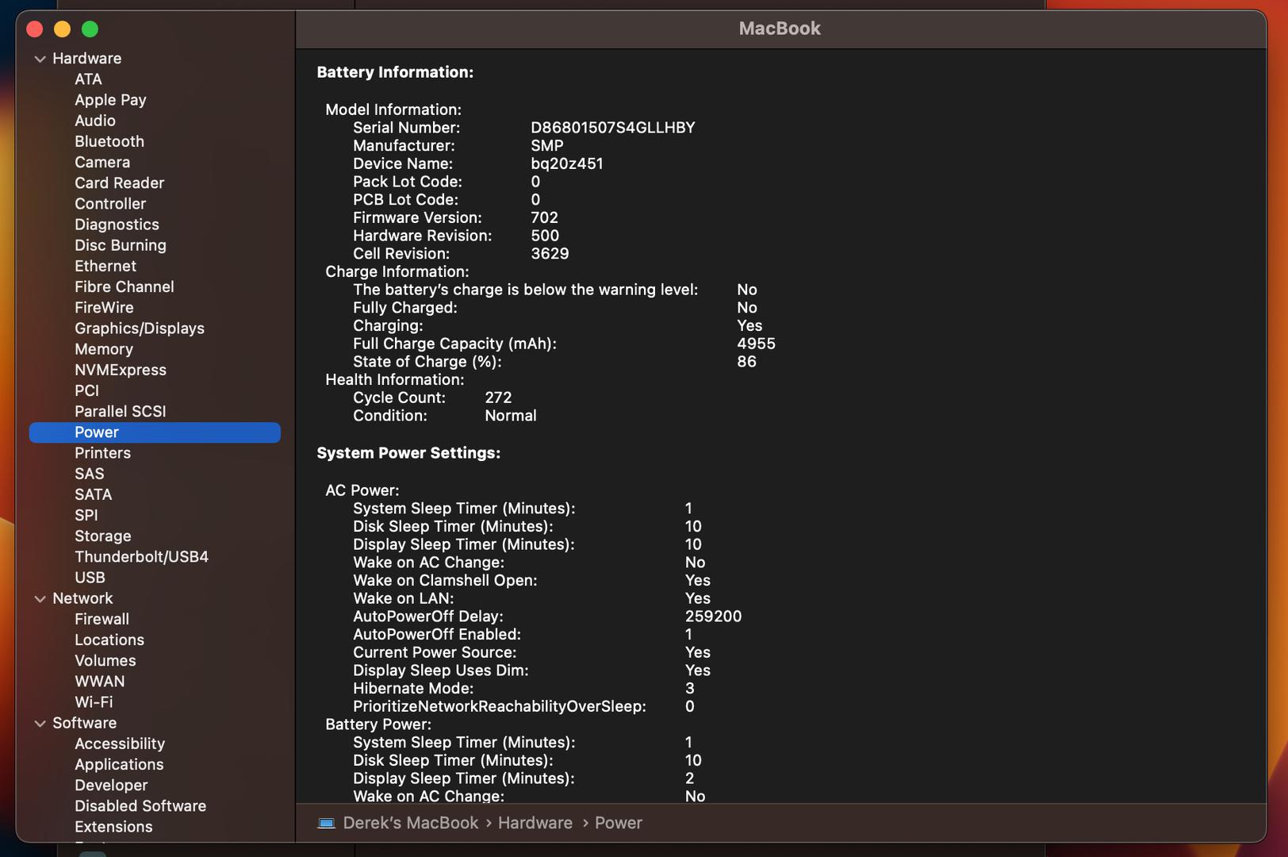Click the Full Charge Capacity value 4955
Screen dimensions: 1288x857
pyautogui.click(x=756, y=344)
